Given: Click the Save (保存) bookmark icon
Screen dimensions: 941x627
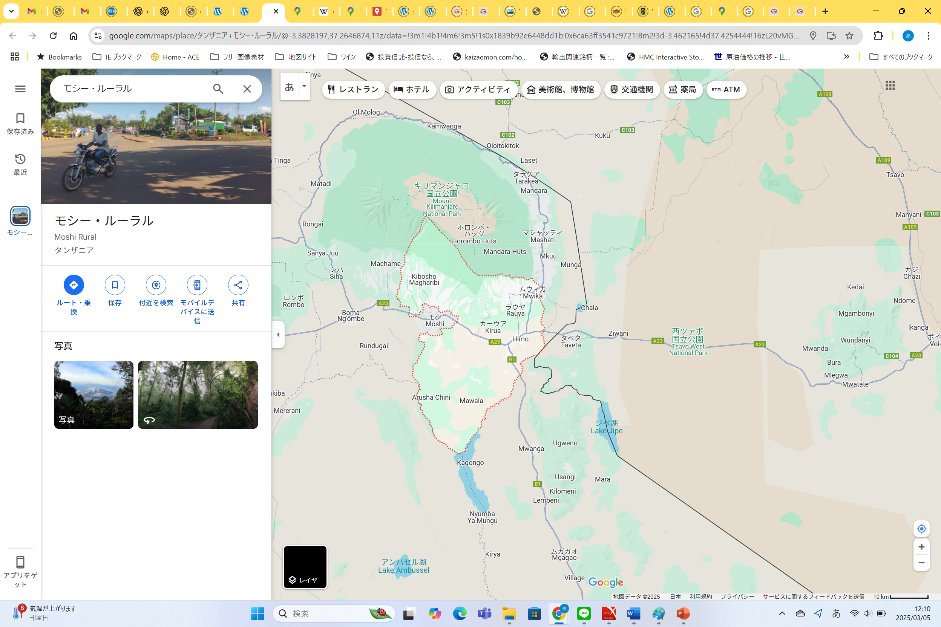Looking at the screenshot, I should coord(115,285).
